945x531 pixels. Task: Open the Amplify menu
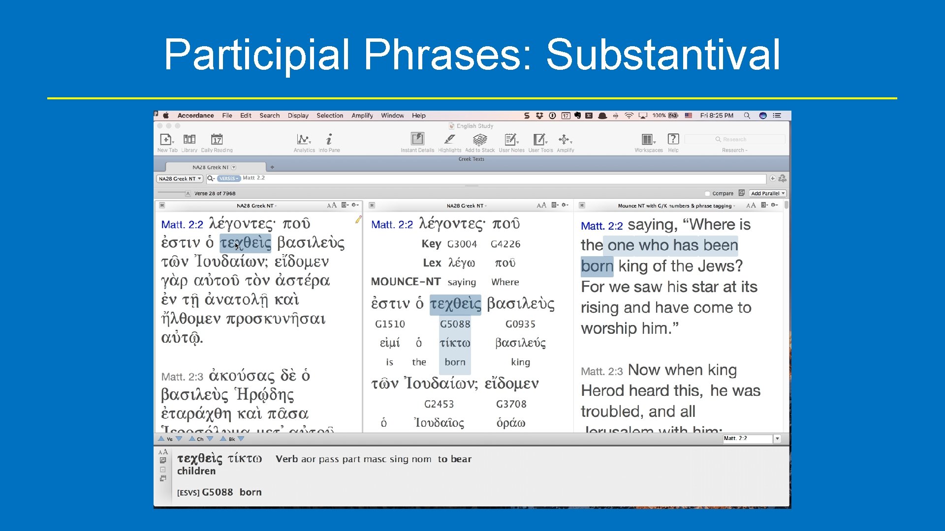point(362,116)
